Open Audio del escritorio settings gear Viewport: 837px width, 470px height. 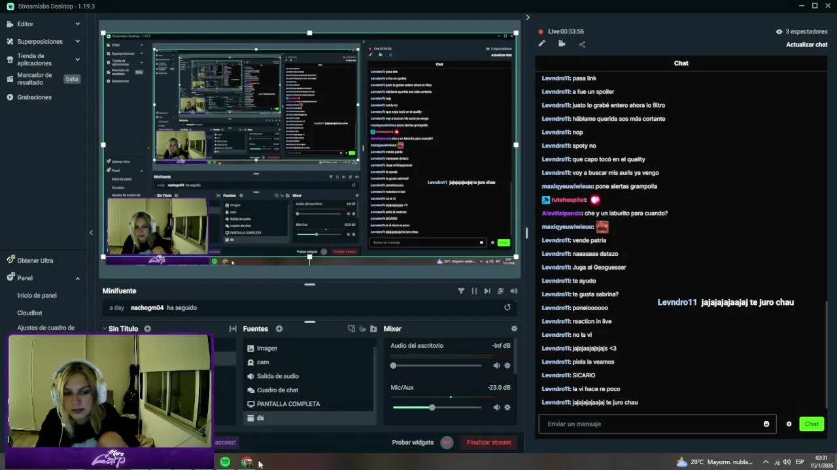(507, 366)
